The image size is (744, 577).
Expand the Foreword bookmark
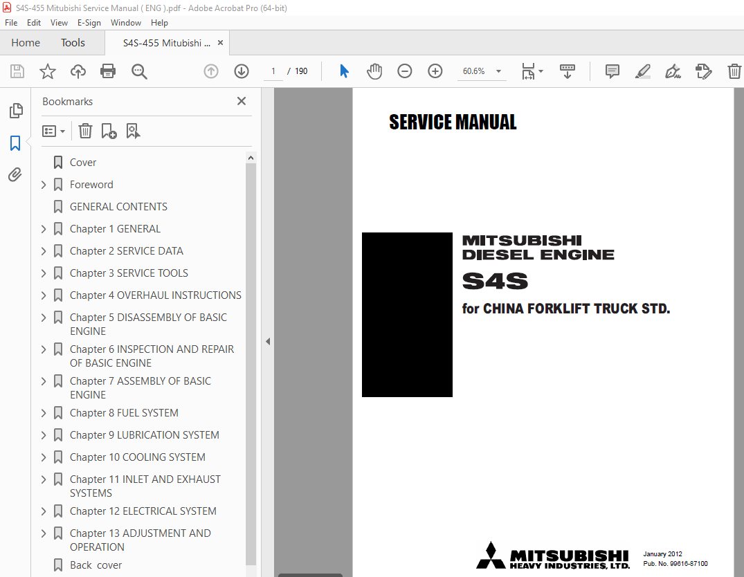coord(44,185)
